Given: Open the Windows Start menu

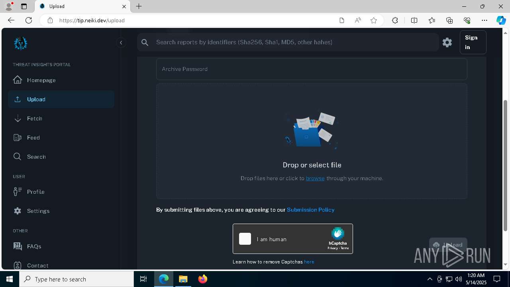Looking at the screenshot, I should (x=10, y=279).
